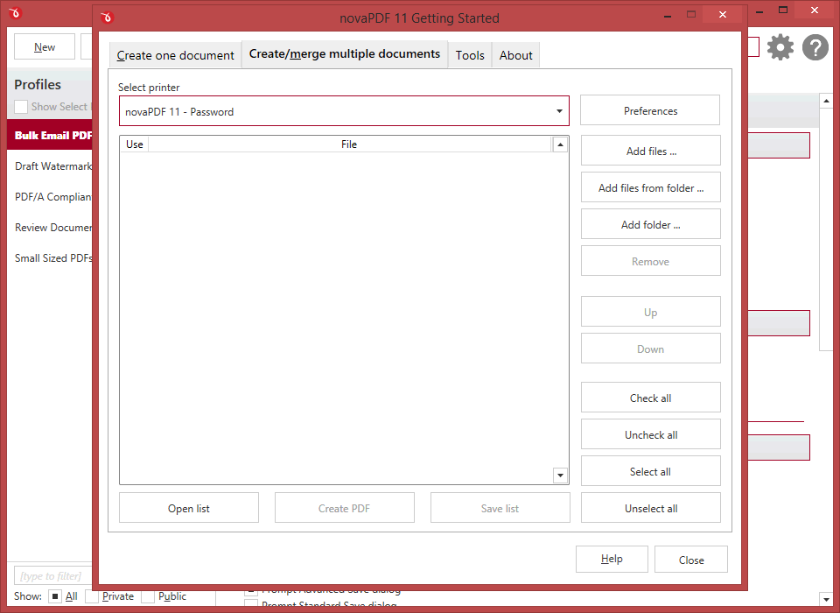Click Add folder button

tap(650, 225)
